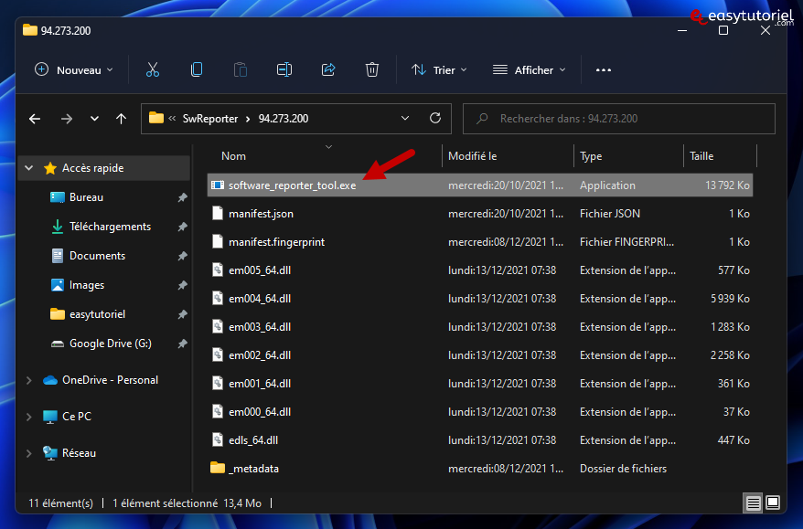Sort by the Type column header
This screenshot has width=803, height=529.
pyautogui.click(x=591, y=156)
